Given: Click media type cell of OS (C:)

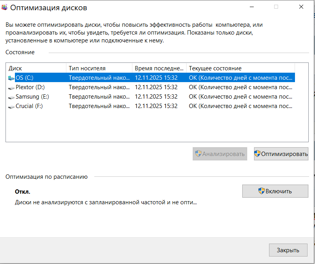Looking at the screenshot, I should (x=99, y=78).
